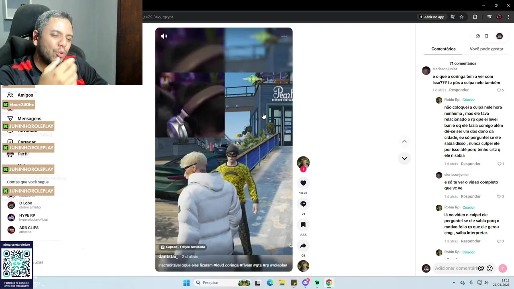This screenshot has width=514, height=289.
Task: Switch to the Você pode gostar tab
Action: pyautogui.click(x=486, y=49)
